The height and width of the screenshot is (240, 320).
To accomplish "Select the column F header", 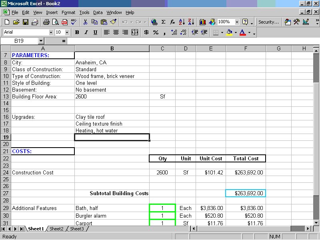I will tap(246, 48).
